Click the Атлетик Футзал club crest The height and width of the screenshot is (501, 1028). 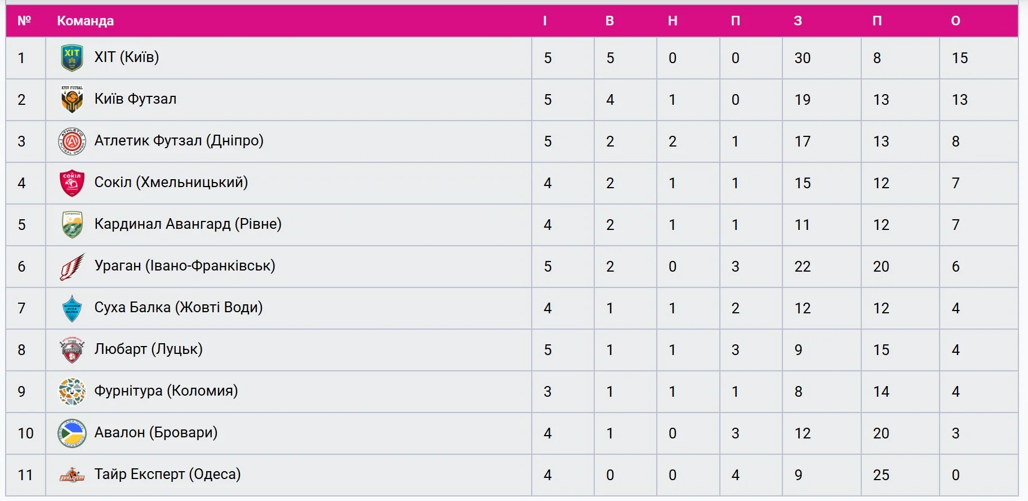click(x=72, y=141)
